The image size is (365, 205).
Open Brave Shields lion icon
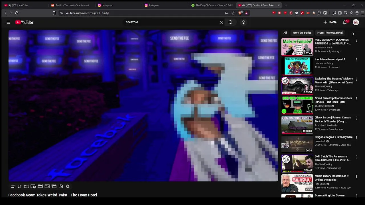click(240, 13)
